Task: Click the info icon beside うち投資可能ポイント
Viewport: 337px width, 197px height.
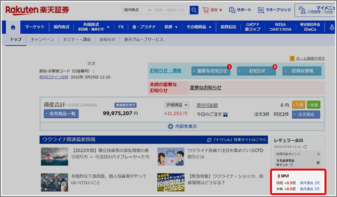Action: tap(291, 165)
